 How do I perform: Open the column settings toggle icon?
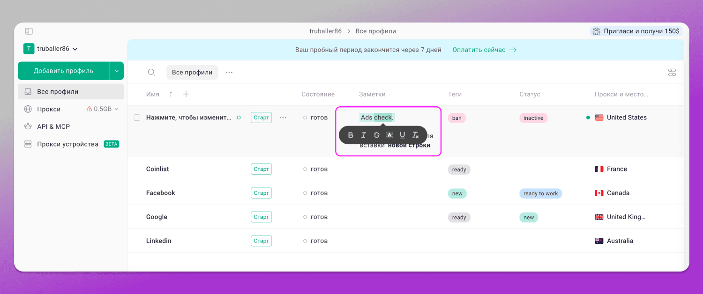tap(672, 73)
